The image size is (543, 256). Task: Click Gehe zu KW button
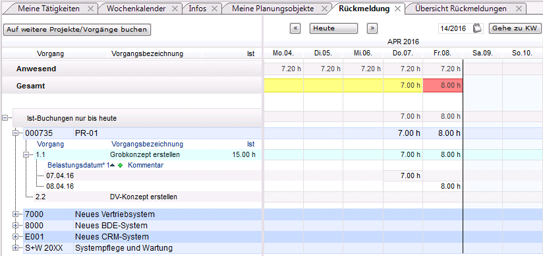515,28
